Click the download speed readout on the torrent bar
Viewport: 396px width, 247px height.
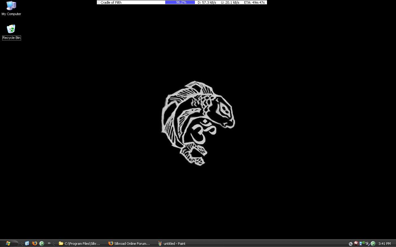tap(207, 2)
